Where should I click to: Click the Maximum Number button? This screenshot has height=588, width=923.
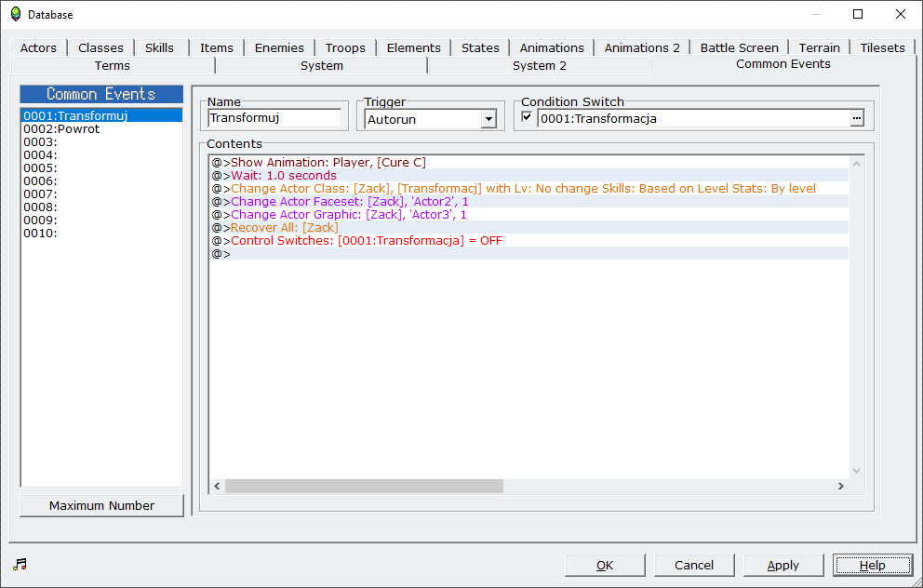click(x=101, y=505)
